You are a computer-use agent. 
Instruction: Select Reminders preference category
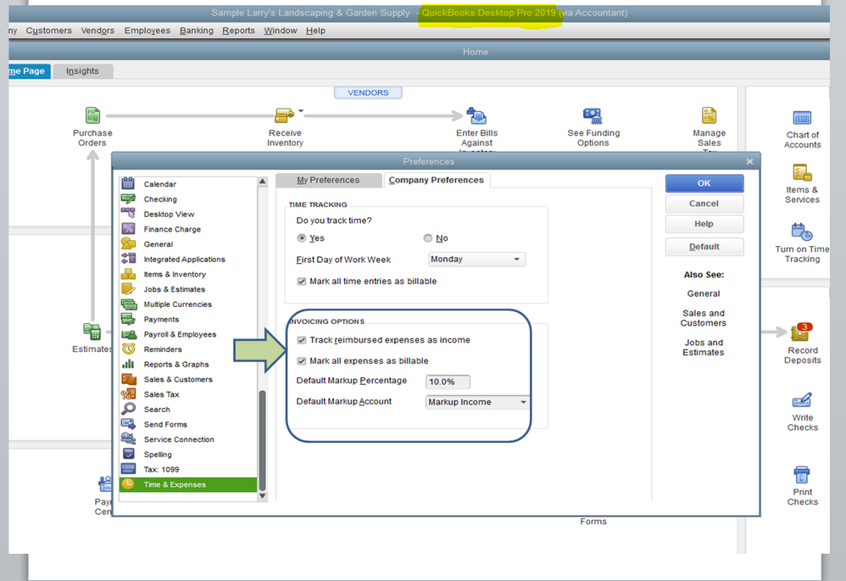(x=187, y=349)
